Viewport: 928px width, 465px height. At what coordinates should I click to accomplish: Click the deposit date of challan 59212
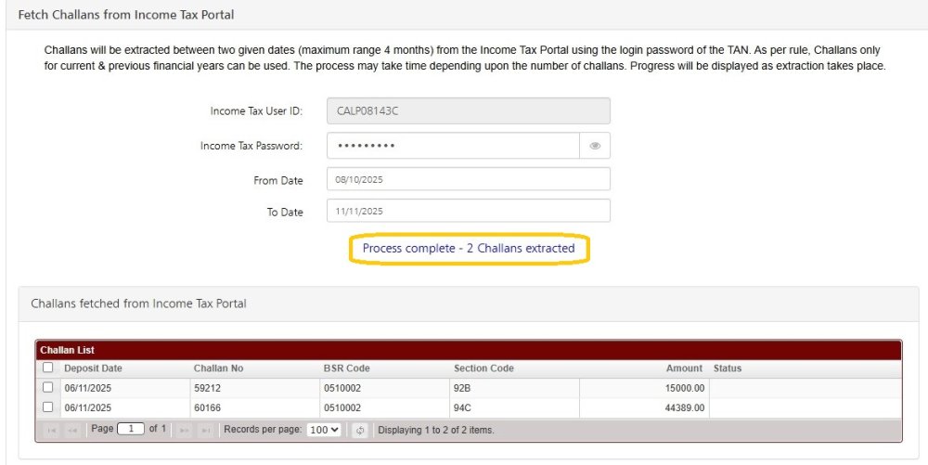click(x=87, y=389)
